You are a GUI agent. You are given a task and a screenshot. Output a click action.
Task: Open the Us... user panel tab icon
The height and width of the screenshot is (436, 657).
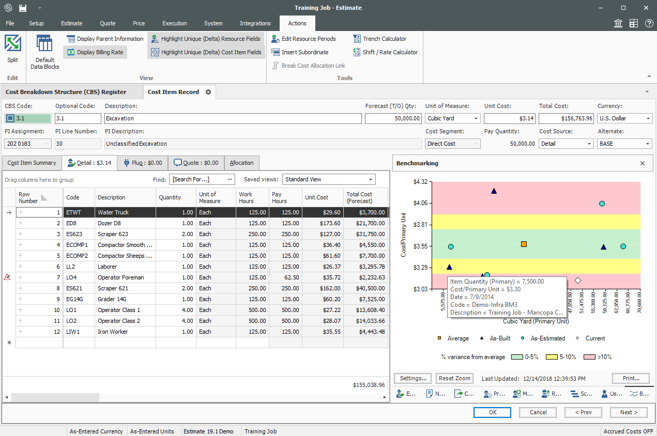tap(612, 394)
